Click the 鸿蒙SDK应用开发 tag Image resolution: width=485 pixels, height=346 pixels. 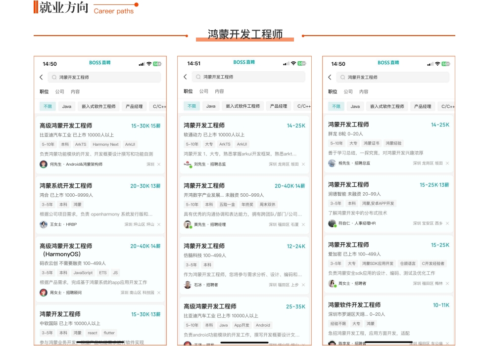(x=378, y=263)
